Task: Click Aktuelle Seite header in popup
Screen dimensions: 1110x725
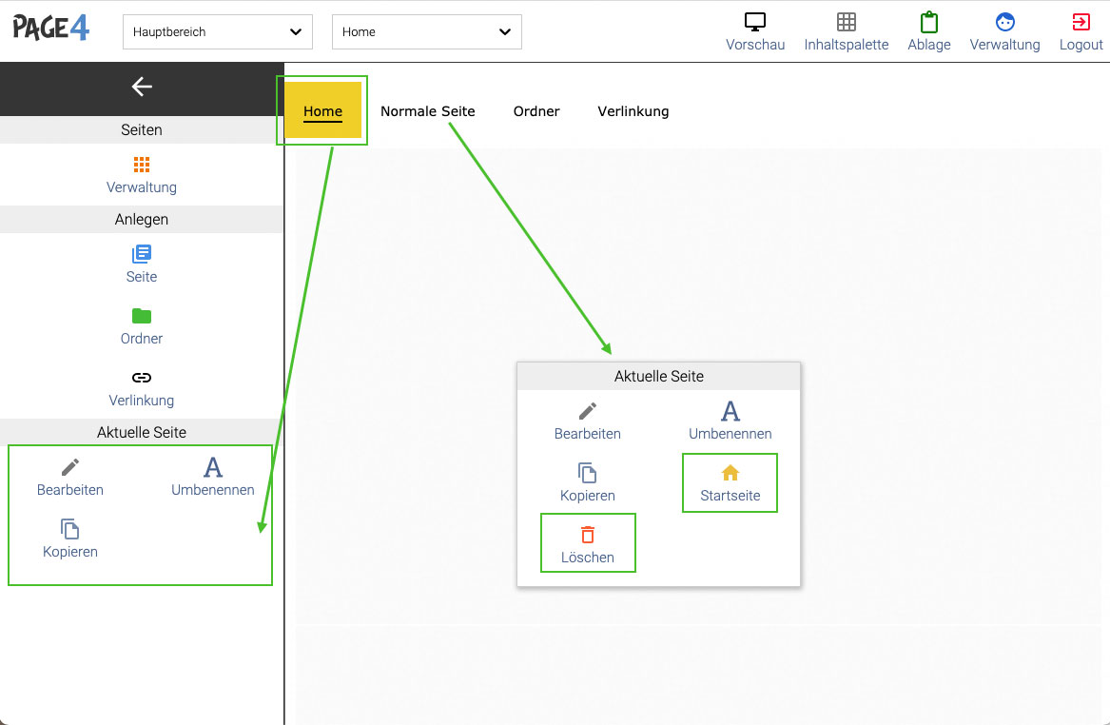Action: (x=659, y=377)
